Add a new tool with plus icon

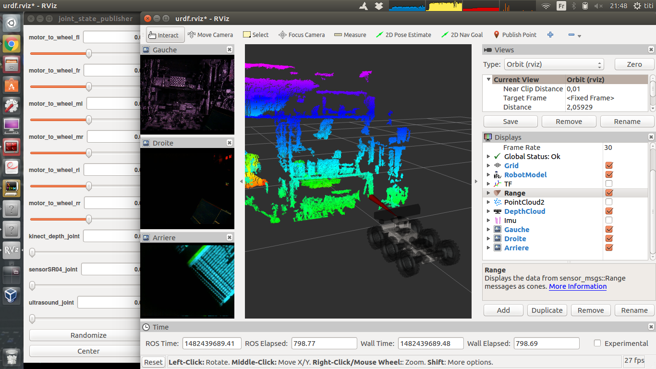pos(550,35)
